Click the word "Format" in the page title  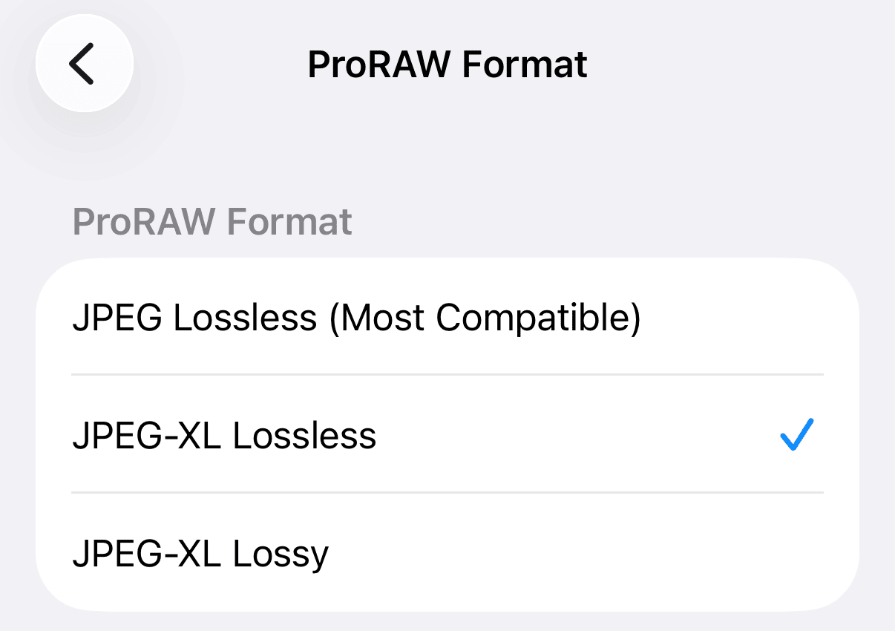point(524,65)
